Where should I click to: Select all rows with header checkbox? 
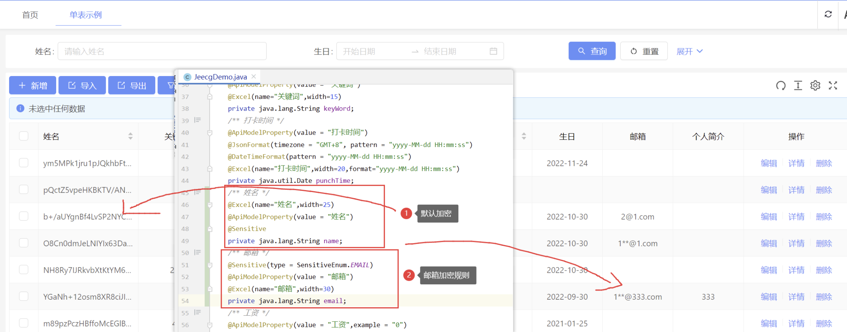(x=24, y=136)
